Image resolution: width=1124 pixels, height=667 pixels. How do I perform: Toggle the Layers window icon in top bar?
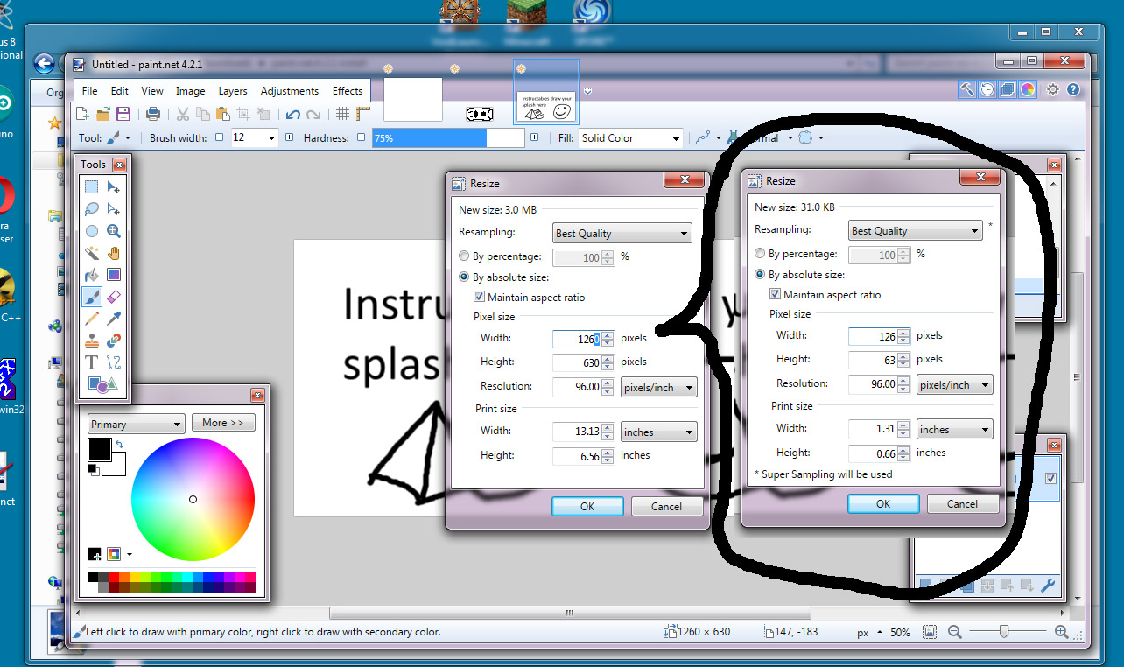1008,89
